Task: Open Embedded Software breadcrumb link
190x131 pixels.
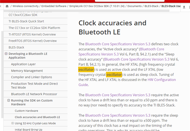Action: pyautogui.click(x=54, y=6)
